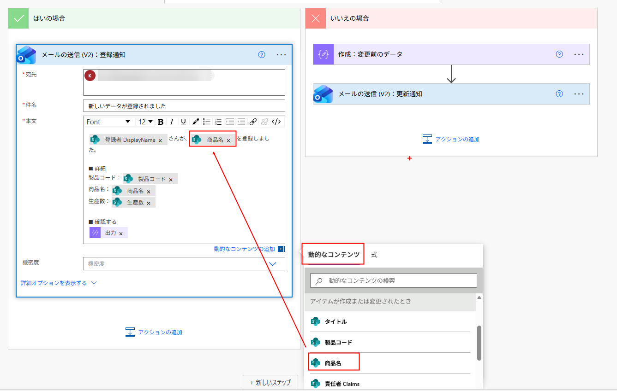Image resolution: width=617 pixels, height=391 pixels.
Task: Open the ellipsis menu of 登録通知 action
Action: 282,55
